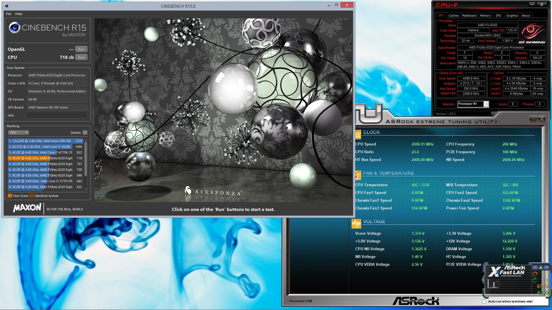Click the ranking list scroll down arrow

[86, 189]
